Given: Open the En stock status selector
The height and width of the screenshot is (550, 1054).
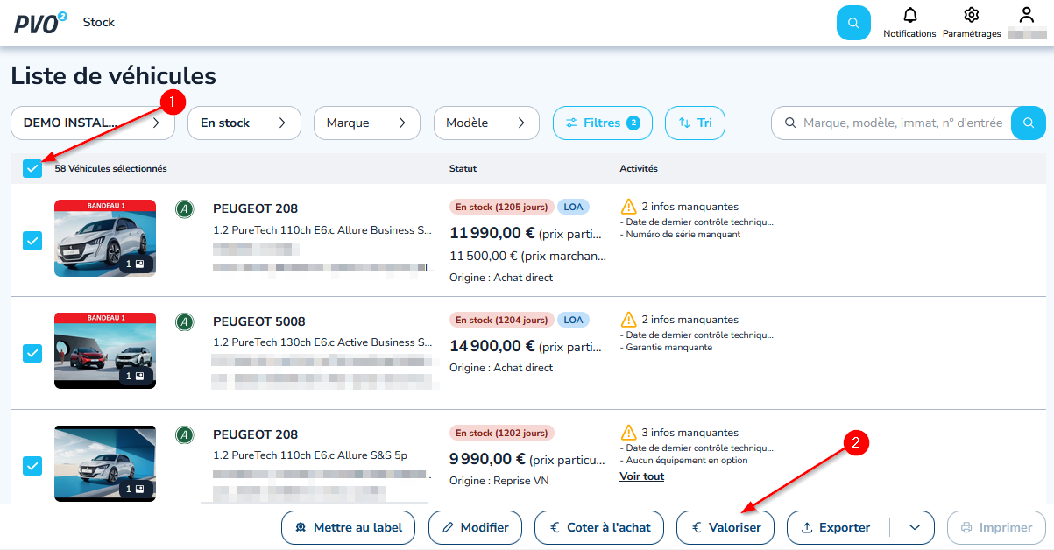Looking at the screenshot, I should coord(244,123).
